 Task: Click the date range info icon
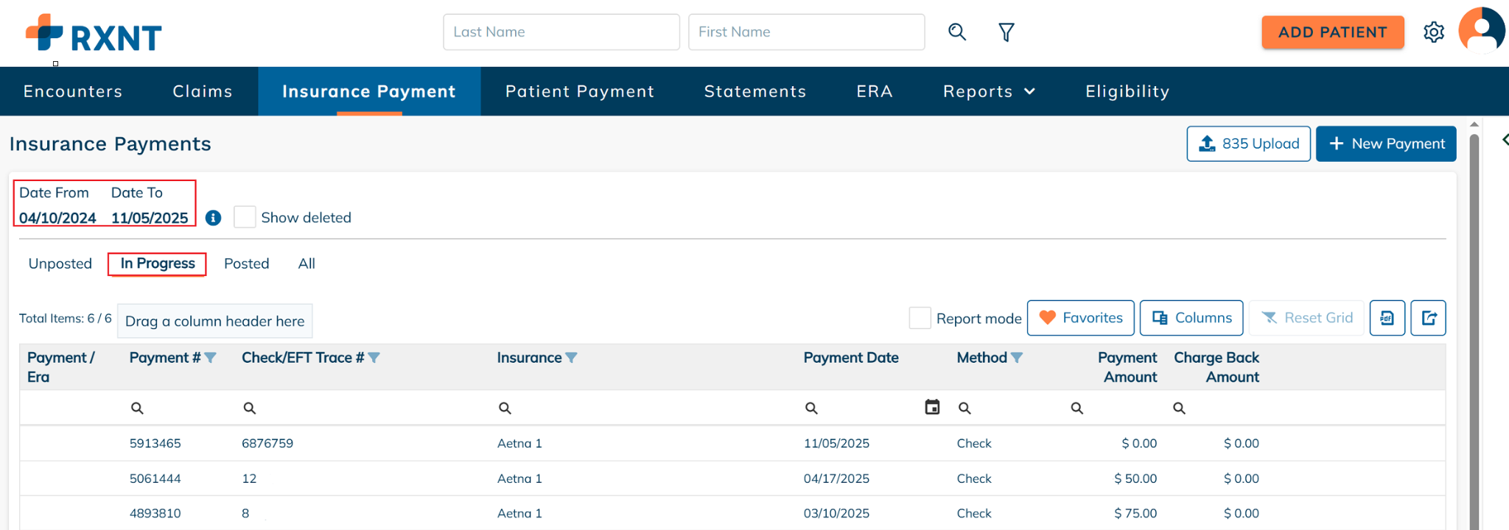point(213,218)
